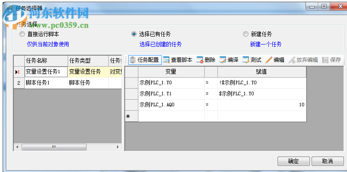
Task: Select the 直接运行脚本 radio button
Action: [x=22, y=34]
